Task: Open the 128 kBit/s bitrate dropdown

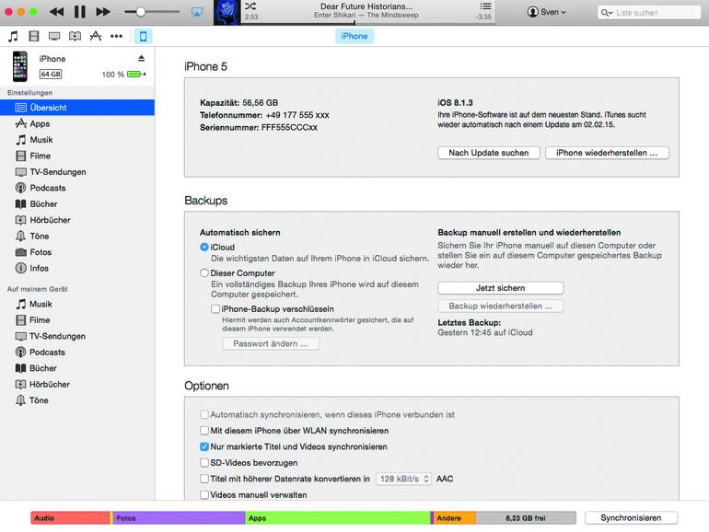Action: (x=404, y=479)
